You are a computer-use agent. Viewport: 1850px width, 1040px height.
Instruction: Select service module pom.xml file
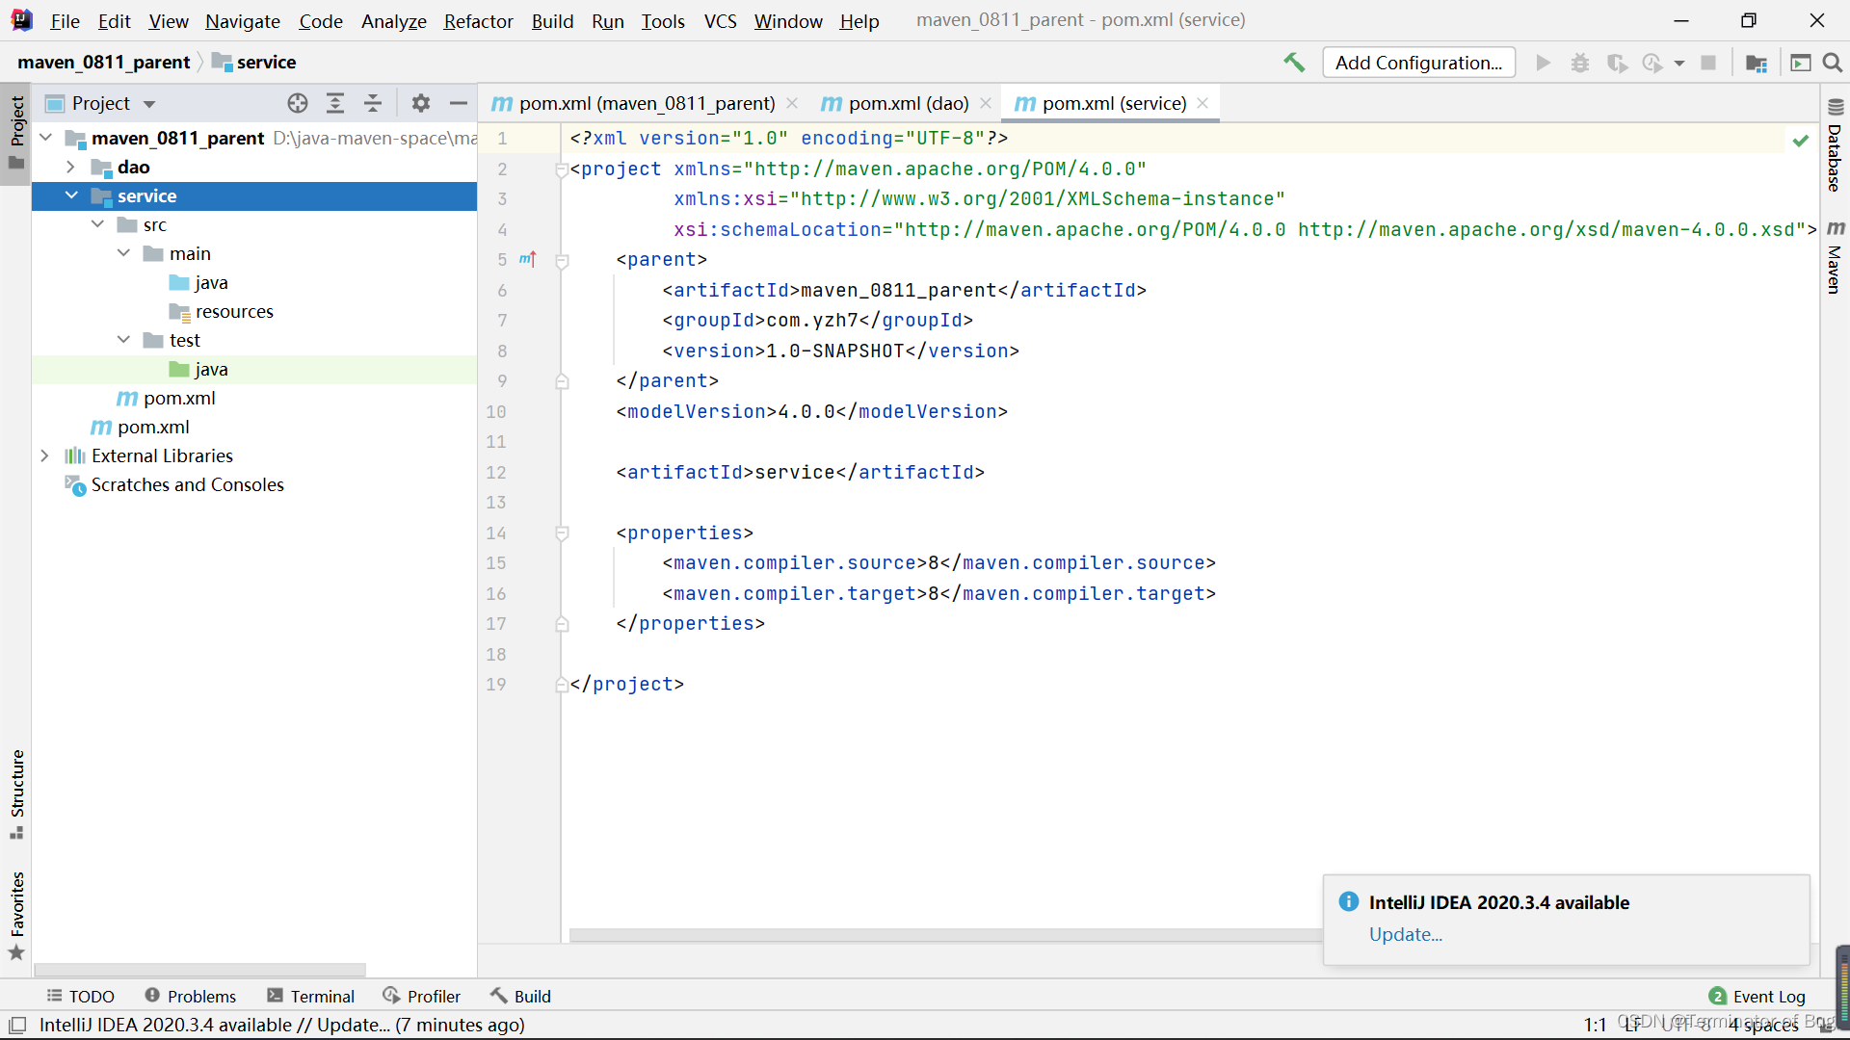point(166,398)
